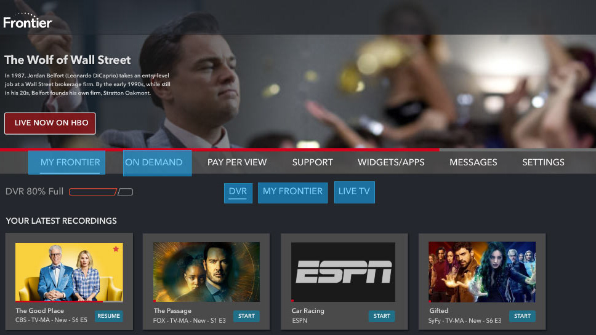Select the DVR sub-tab

click(238, 193)
